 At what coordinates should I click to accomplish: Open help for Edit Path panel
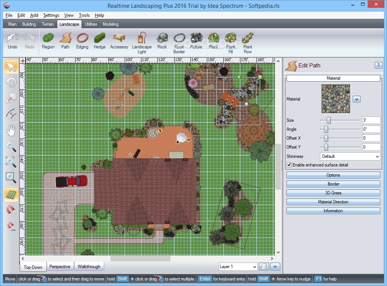tap(378, 65)
